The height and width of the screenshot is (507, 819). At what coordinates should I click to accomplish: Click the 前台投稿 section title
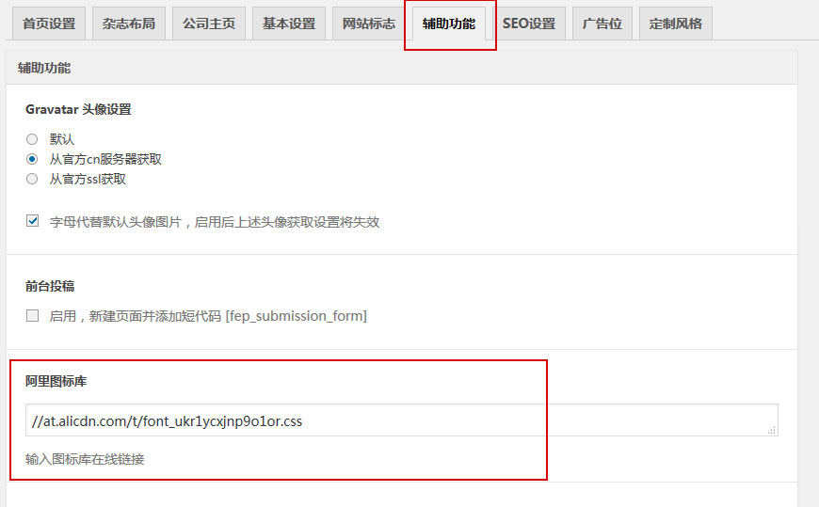coord(50,285)
